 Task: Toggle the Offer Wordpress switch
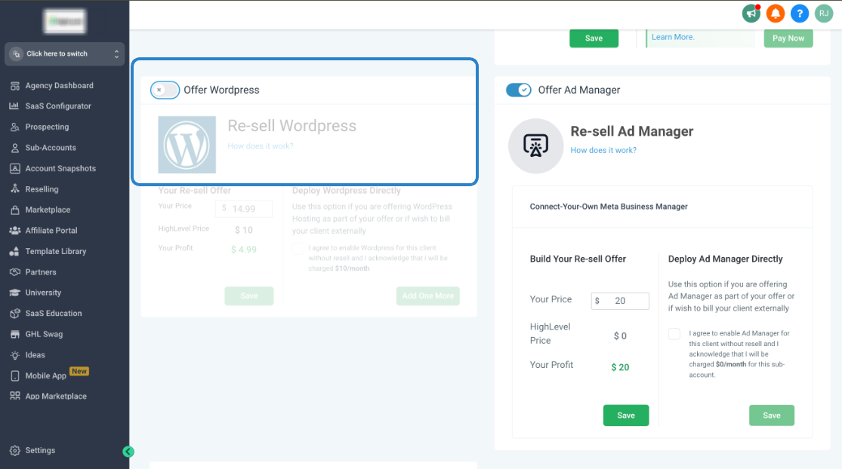click(x=165, y=90)
